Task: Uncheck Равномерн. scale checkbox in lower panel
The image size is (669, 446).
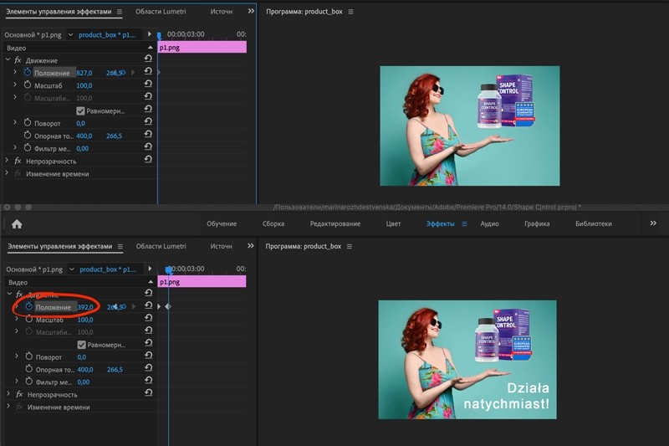Action: (81, 345)
